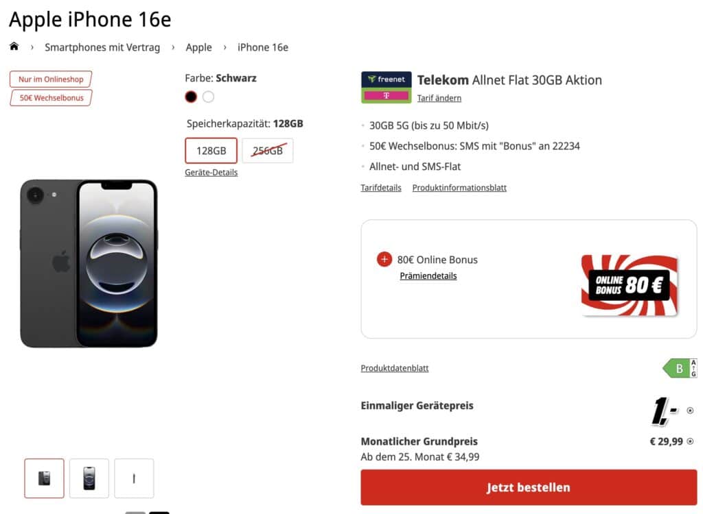Open Smartphones mit Vertrag breadcrumb
The image size is (703, 514).
point(102,47)
